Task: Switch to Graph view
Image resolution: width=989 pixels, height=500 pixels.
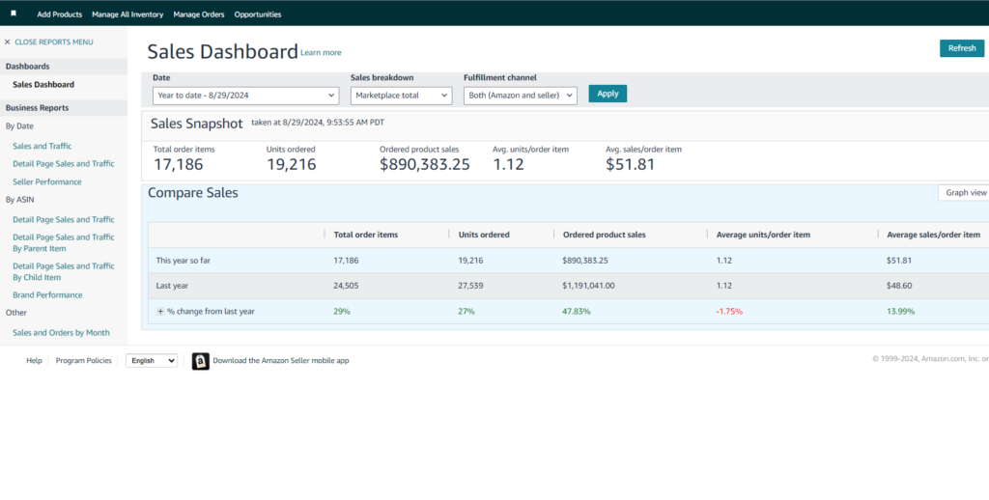Action: click(x=964, y=193)
